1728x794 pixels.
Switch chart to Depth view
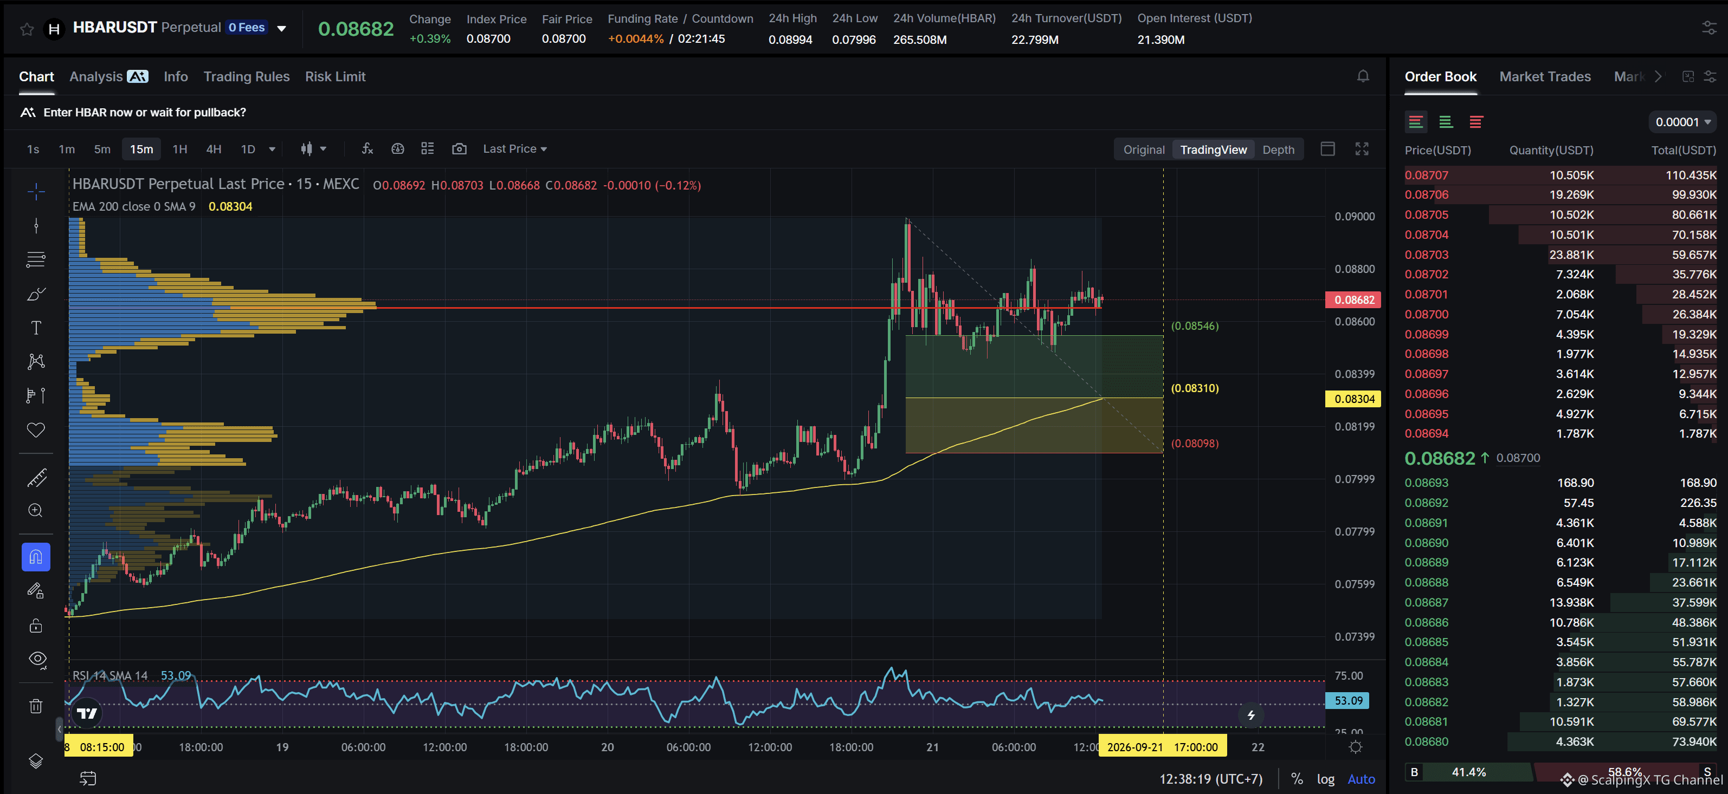pyautogui.click(x=1278, y=149)
